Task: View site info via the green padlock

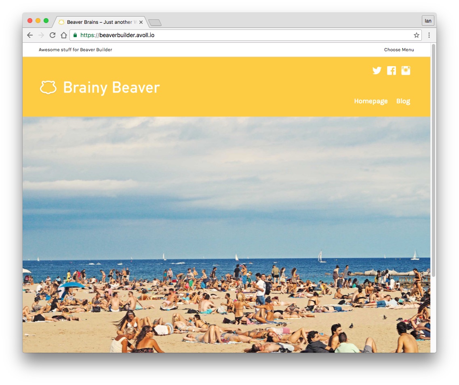Action: tap(75, 35)
